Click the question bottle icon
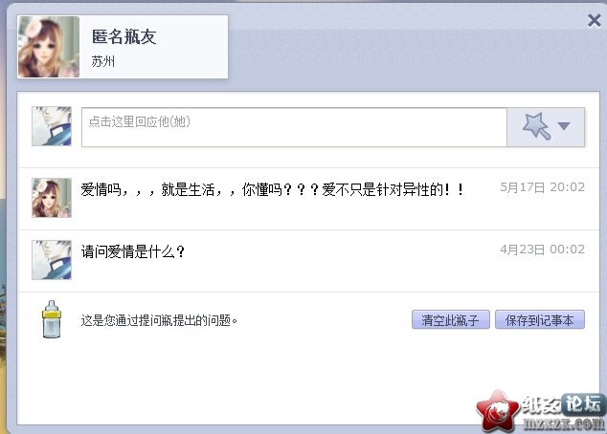The height and width of the screenshot is (434, 607). (52, 319)
